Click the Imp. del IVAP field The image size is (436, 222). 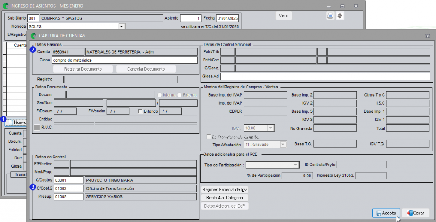pyautogui.click(x=265, y=103)
